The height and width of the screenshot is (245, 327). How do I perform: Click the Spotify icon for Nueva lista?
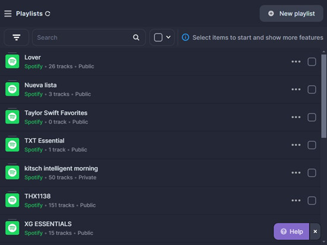click(x=12, y=89)
